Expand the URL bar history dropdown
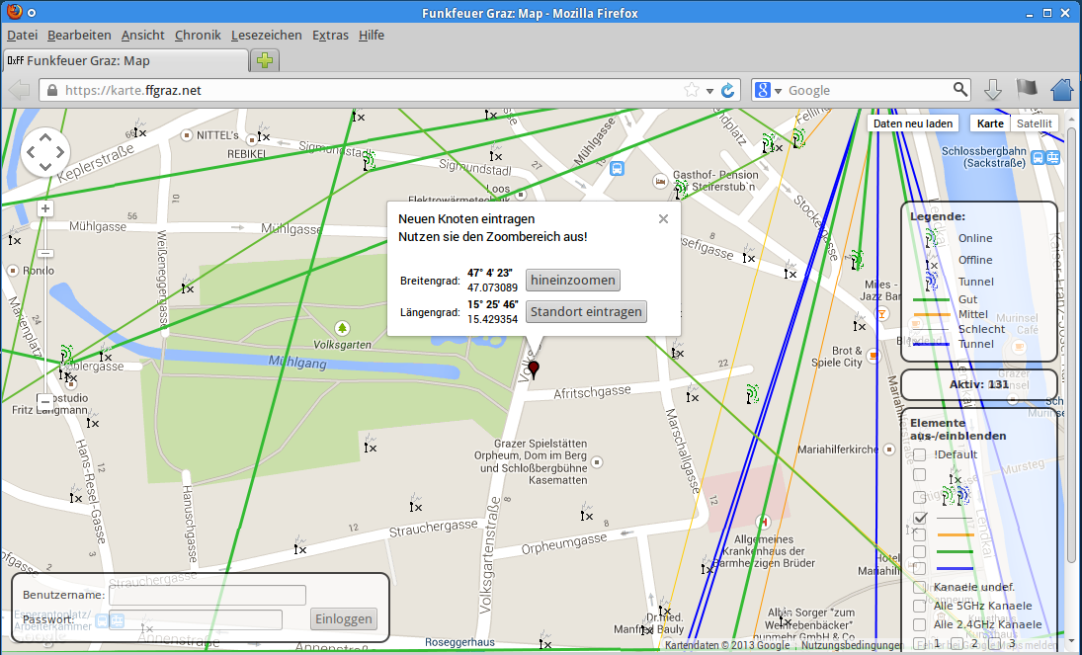The image size is (1082, 655). [x=709, y=90]
